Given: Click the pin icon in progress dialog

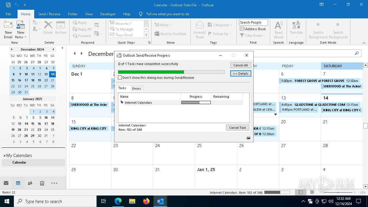Looking at the screenshot, I should point(248,138).
